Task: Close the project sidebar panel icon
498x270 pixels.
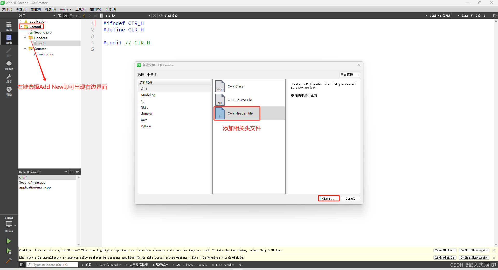Action: pyautogui.click(x=78, y=16)
